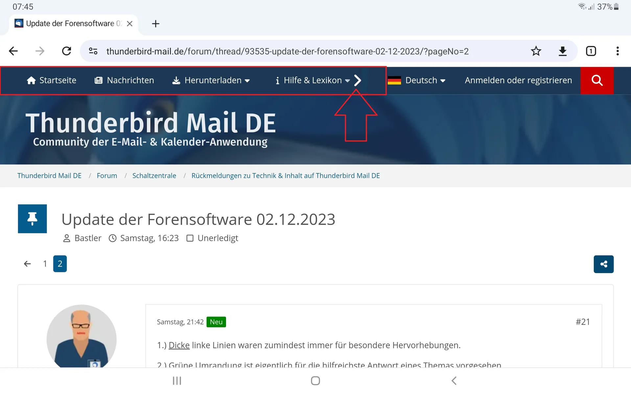
Task: Click the URL address bar field
Action: pos(287,51)
